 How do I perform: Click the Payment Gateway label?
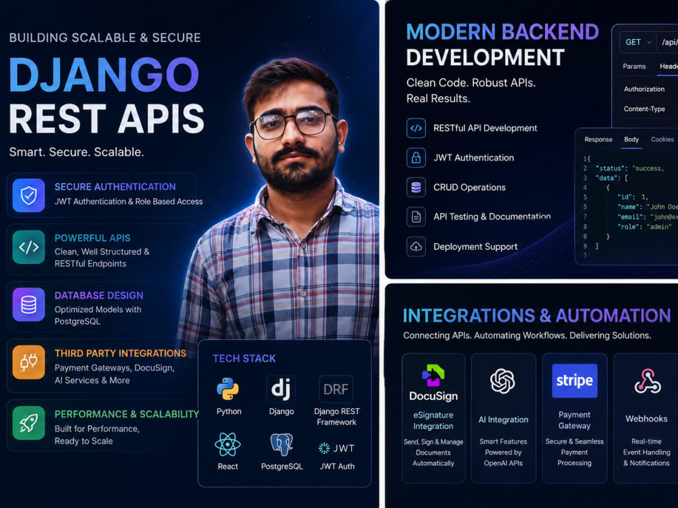[574, 420]
